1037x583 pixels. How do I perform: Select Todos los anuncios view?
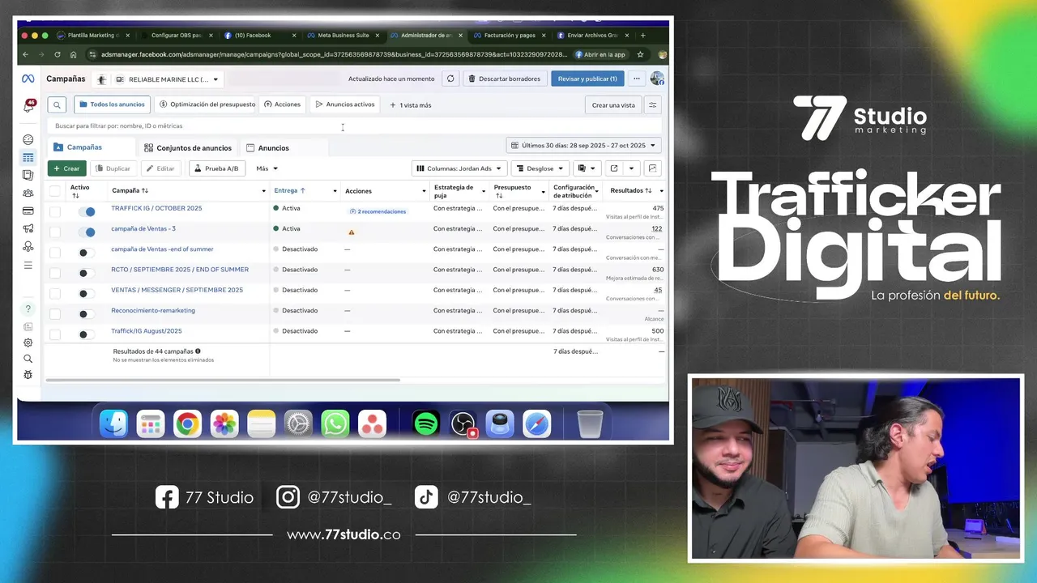click(x=112, y=104)
